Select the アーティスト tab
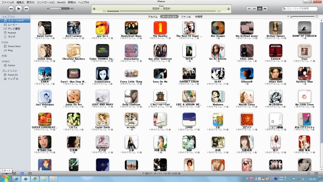Image resolution: width=323 pixels, height=182 pixels. click(x=169, y=17)
